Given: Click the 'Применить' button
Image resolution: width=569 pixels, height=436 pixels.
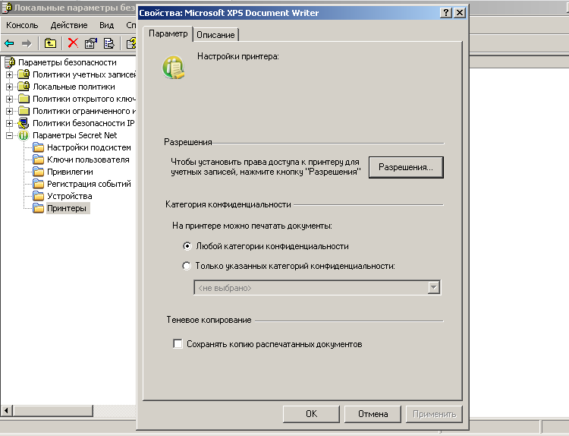Looking at the screenshot, I should [434, 414].
